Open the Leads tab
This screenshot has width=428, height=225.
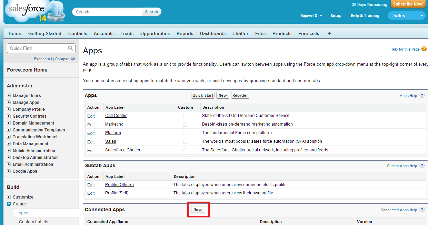127,33
